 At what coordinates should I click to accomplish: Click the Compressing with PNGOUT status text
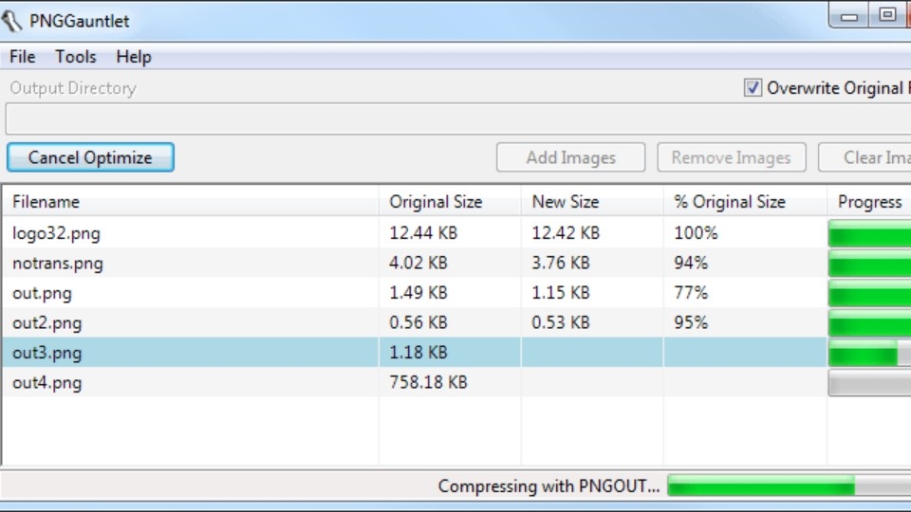549,485
